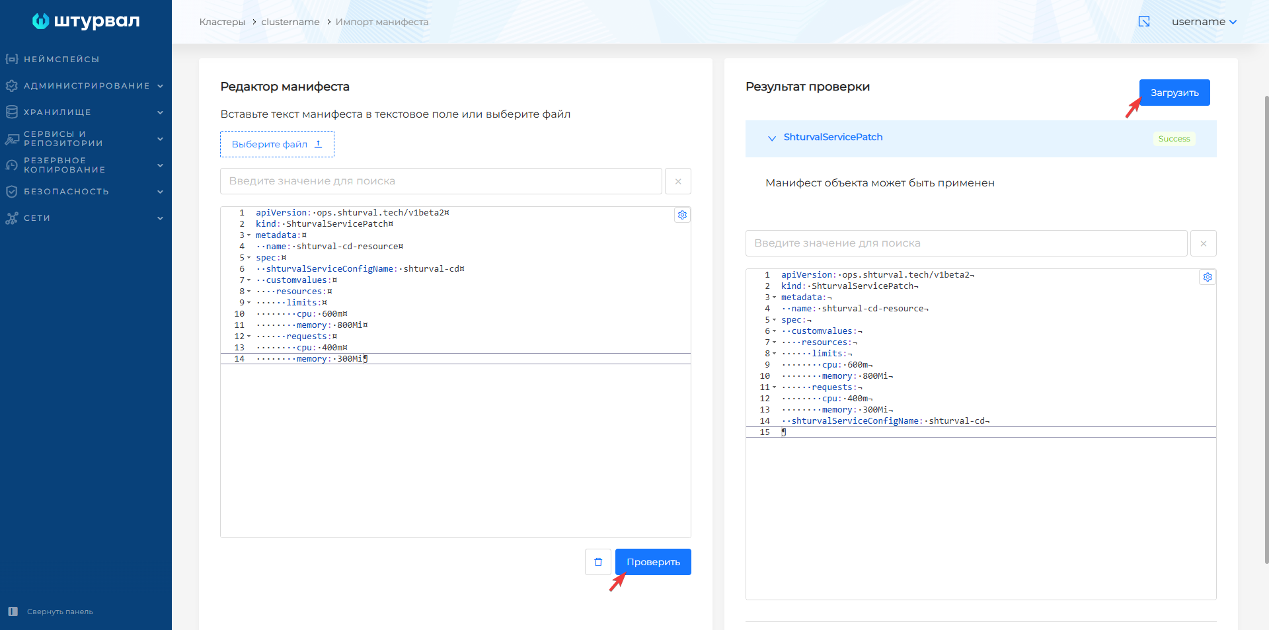Click the trash icon to clear manifest
This screenshot has height=630, width=1269.
point(598,562)
